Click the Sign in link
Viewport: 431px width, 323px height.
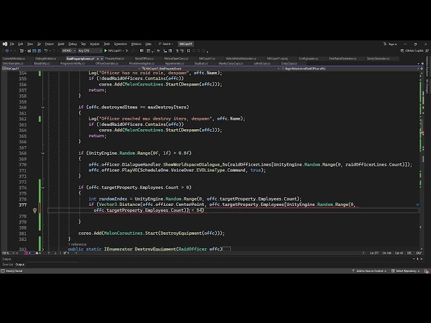tap(391, 44)
